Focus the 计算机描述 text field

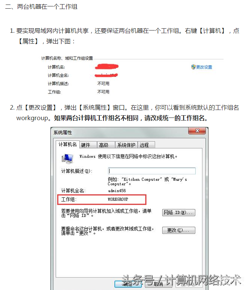pos(152,171)
